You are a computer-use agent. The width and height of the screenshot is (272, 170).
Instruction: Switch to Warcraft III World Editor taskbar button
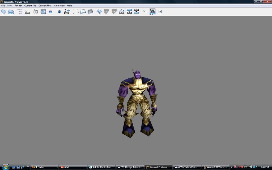216,167
